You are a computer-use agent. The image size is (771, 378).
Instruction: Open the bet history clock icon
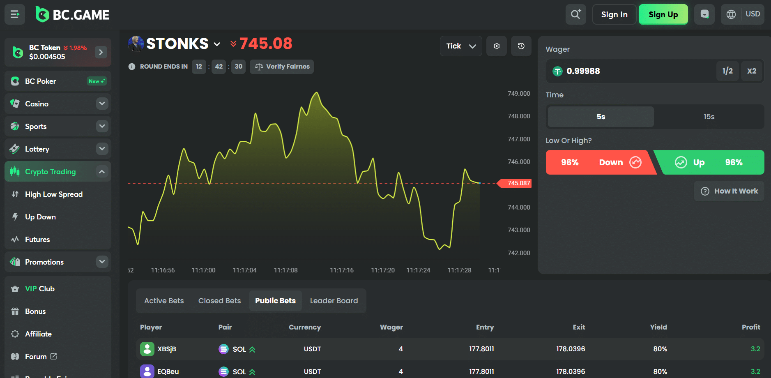[521, 46]
